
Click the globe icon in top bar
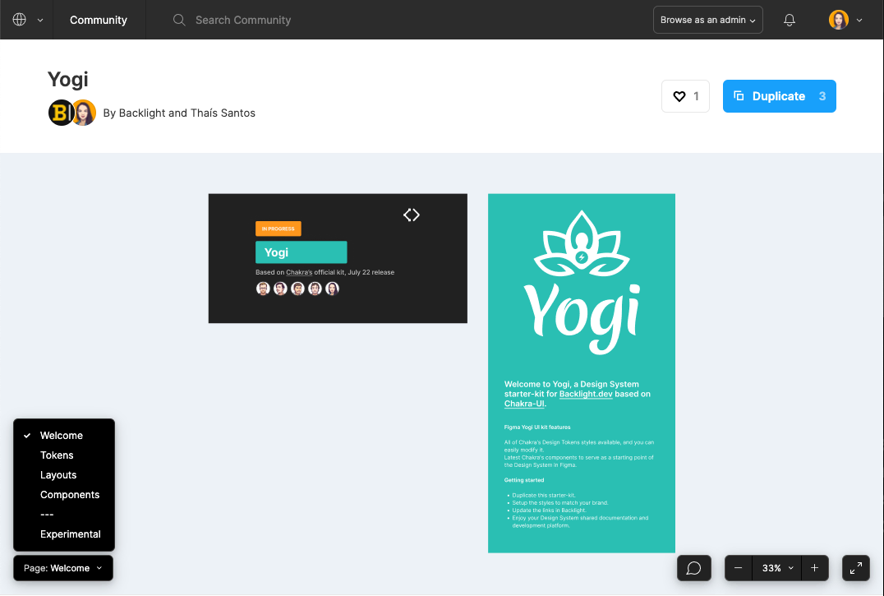pos(20,20)
